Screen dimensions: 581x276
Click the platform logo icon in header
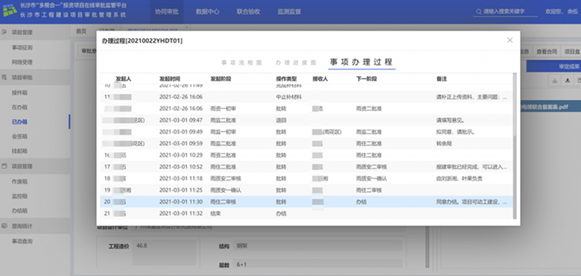point(10,11)
